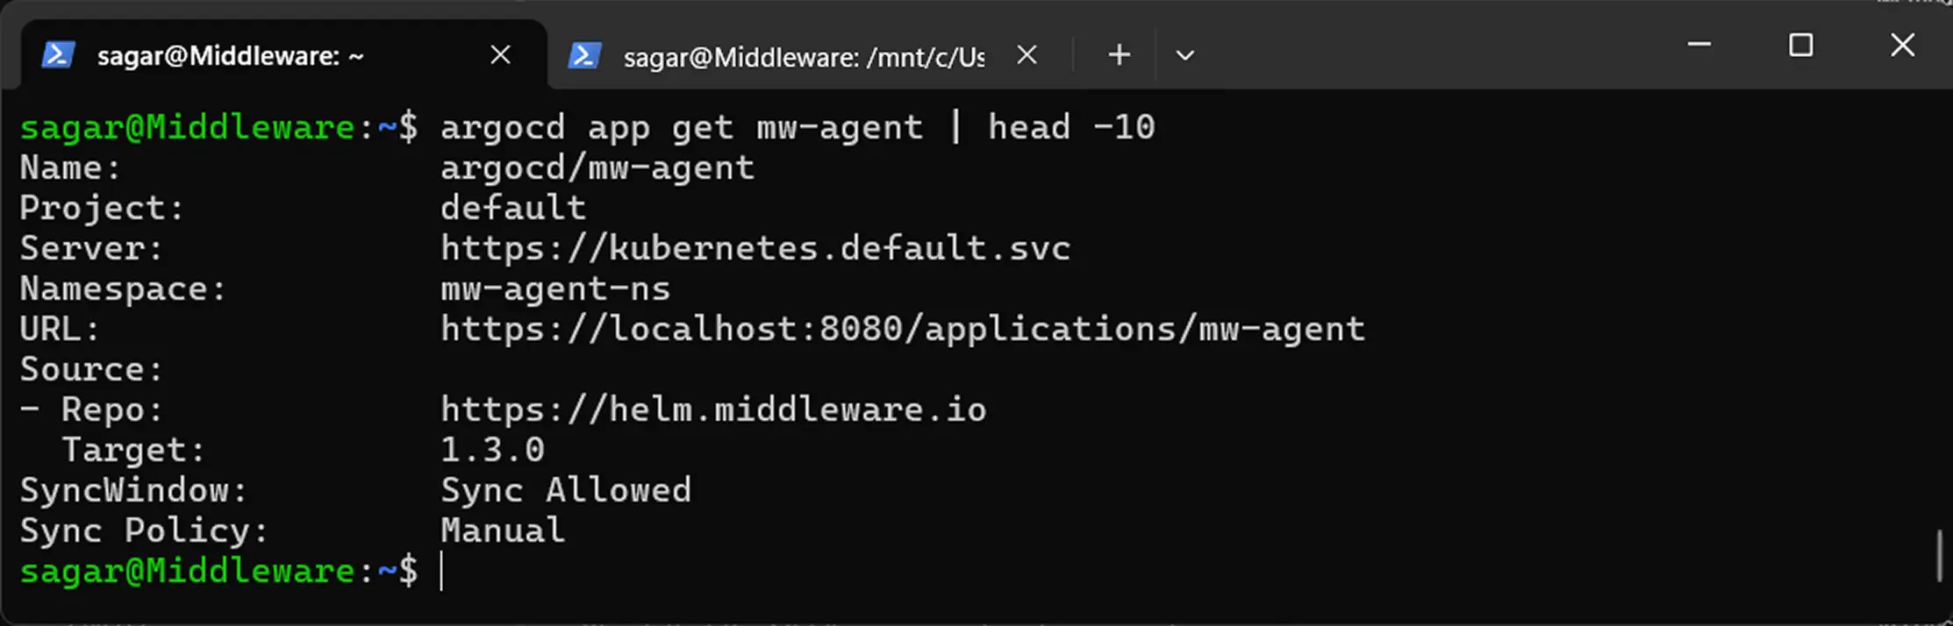Screen dimensions: 1953x626
Task: Click the cursor at the empty prompt
Action: click(x=444, y=571)
